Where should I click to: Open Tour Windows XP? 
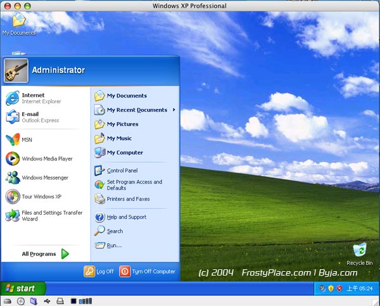34,196
